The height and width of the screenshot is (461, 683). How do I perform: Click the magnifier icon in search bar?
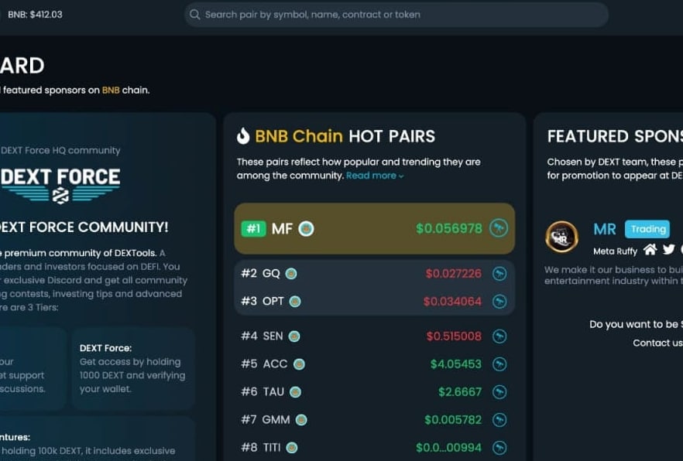[x=194, y=15]
